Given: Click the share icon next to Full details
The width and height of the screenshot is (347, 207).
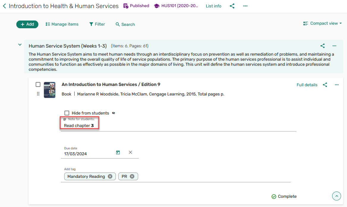Looking at the screenshot, I should tap(325, 85).
